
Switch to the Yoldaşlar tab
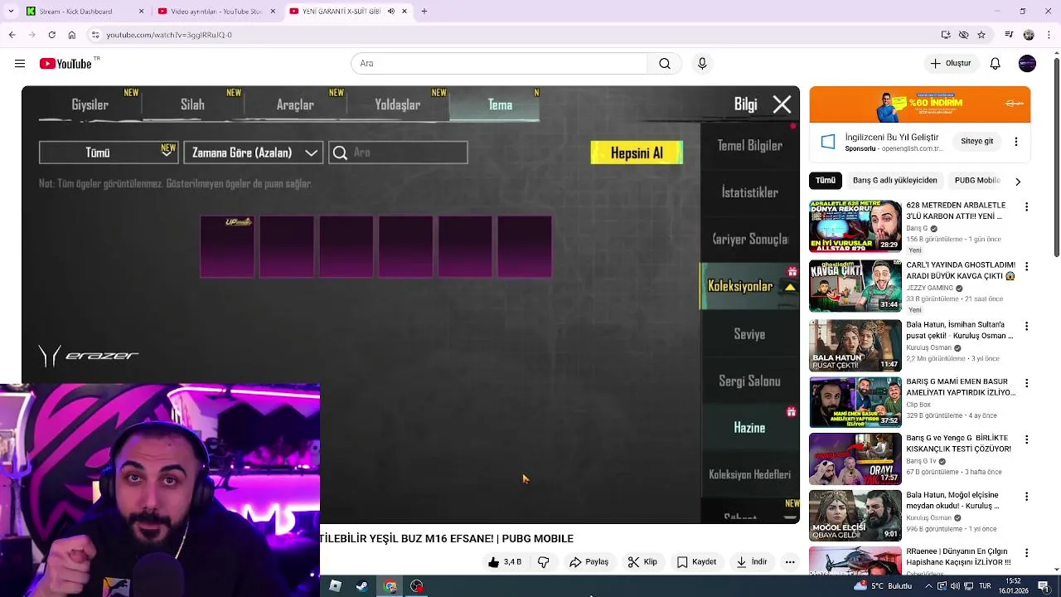[398, 105]
